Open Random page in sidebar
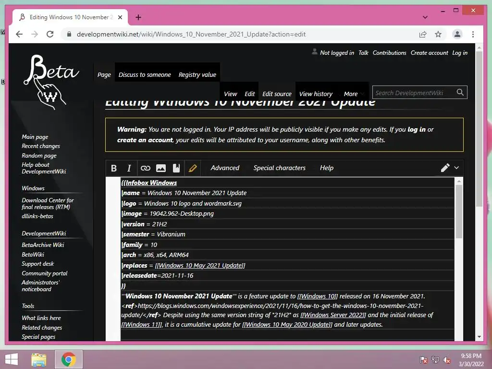 point(39,156)
